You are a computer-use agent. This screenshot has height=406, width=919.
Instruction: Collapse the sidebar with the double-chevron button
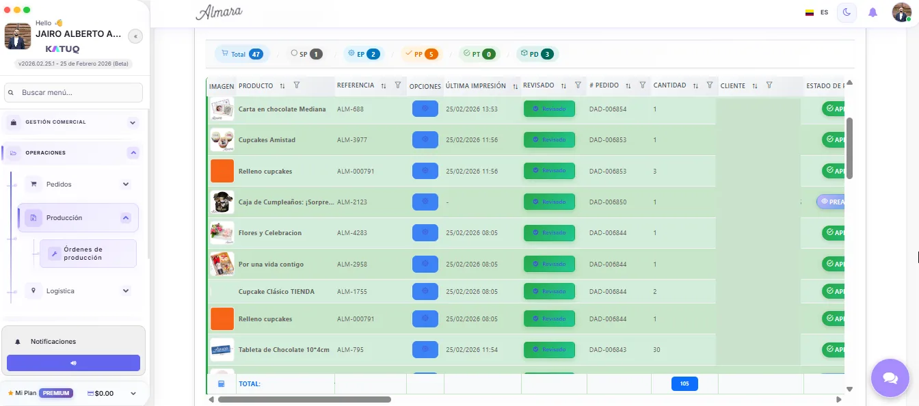click(135, 36)
